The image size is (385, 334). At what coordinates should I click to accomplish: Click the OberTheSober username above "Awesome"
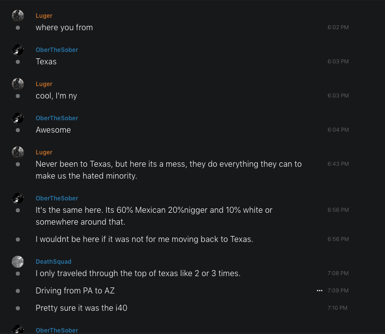(x=57, y=118)
